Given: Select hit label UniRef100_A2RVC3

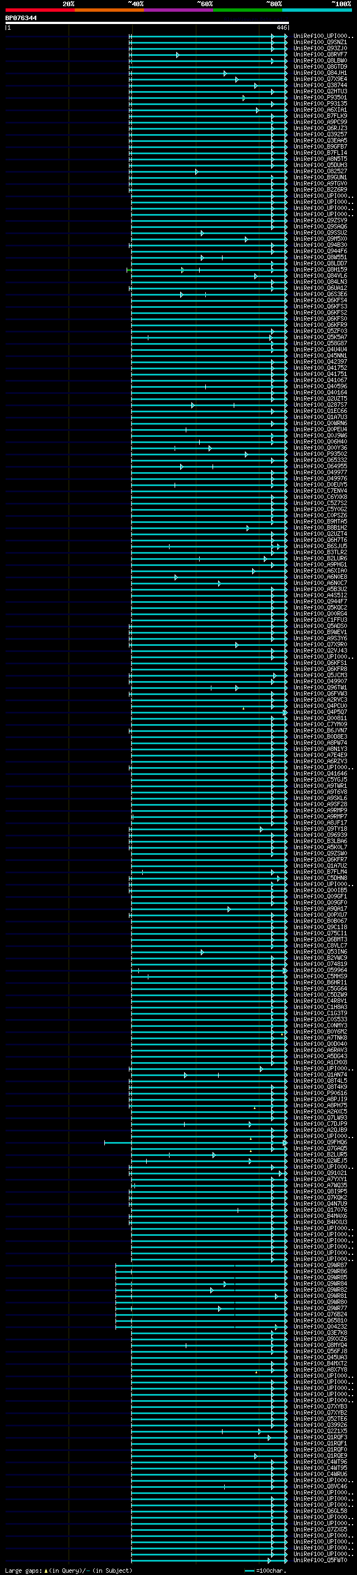Looking at the screenshot, I should 320,700.
